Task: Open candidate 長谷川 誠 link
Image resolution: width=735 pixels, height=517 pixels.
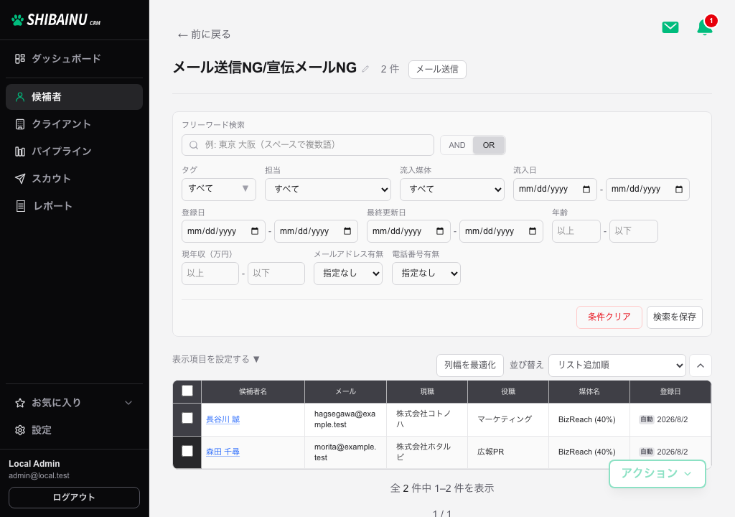Action: [223, 419]
